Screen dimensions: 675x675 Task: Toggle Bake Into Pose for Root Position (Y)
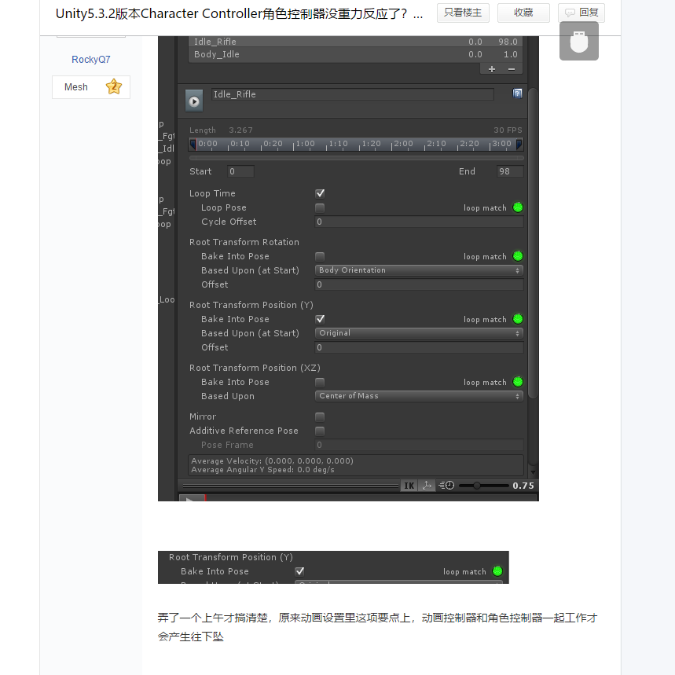point(320,319)
